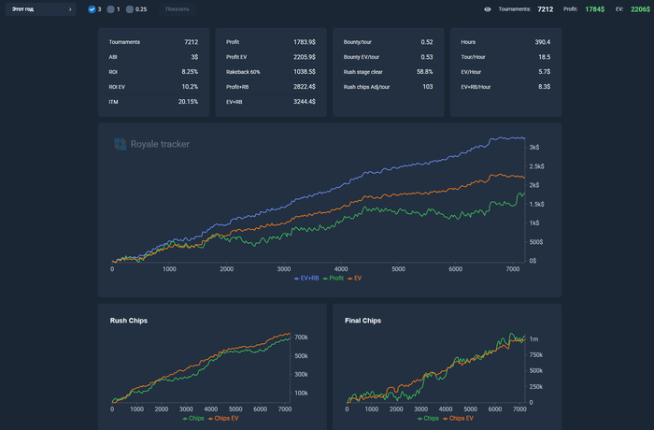Click the Bounty/tour value 0.52
The image size is (654, 430).
pos(427,42)
